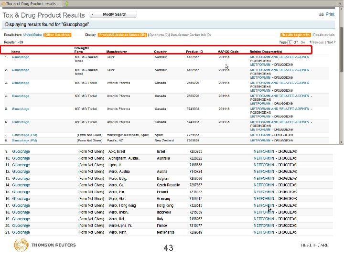Open Glucophage link in row 21 Netherlands

coord(21,233)
